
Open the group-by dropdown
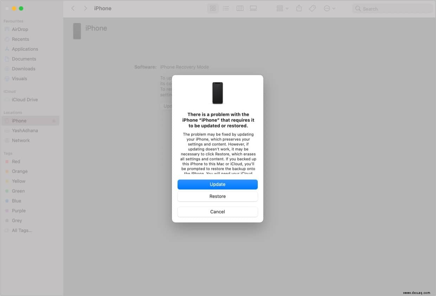click(282, 8)
